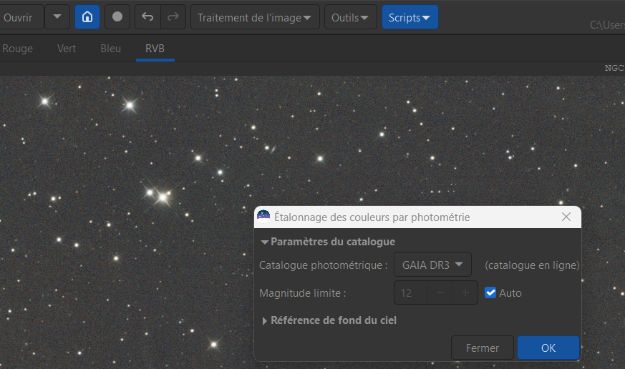Image resolution: width=625 pixels, height=369 pixels.
Task: Collapse the Paramètres du catalogue section
Action: [264, 242]
